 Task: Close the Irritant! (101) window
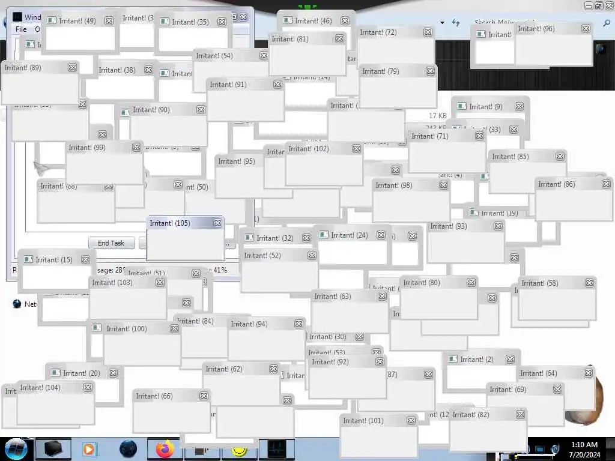(411, 420)
